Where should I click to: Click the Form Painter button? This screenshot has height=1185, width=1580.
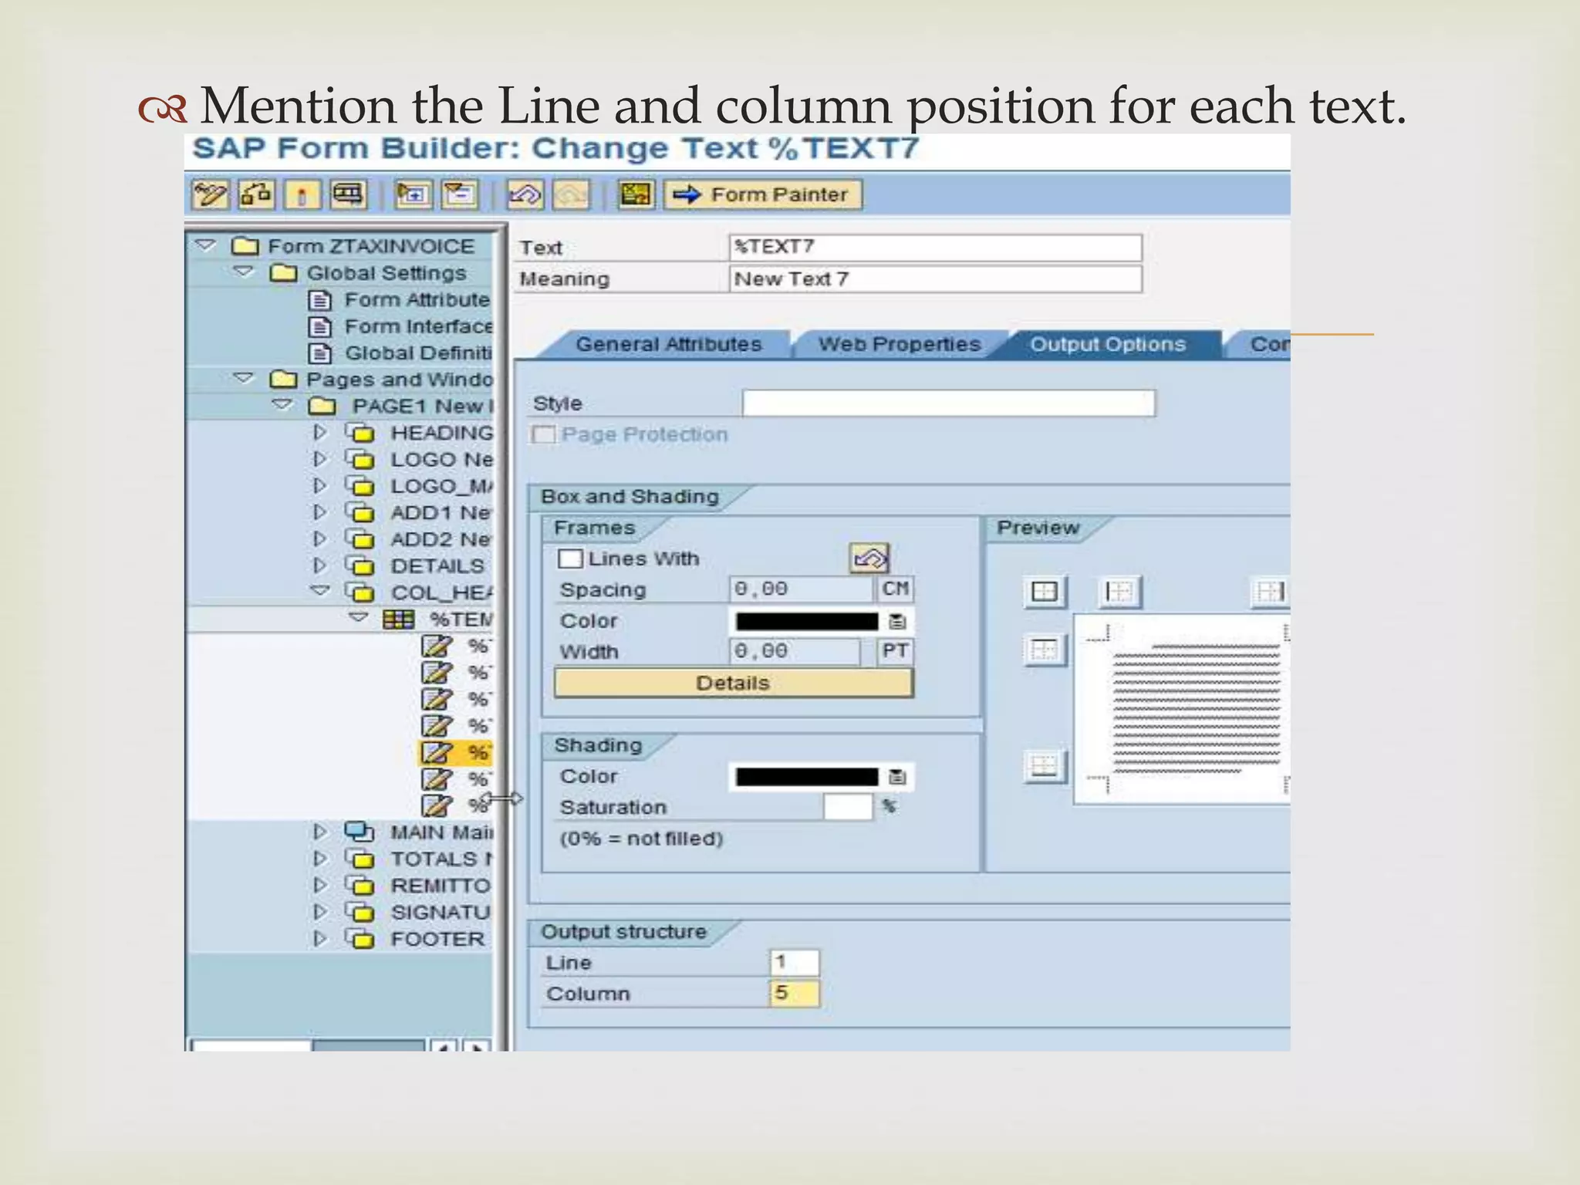coord(763,194)
